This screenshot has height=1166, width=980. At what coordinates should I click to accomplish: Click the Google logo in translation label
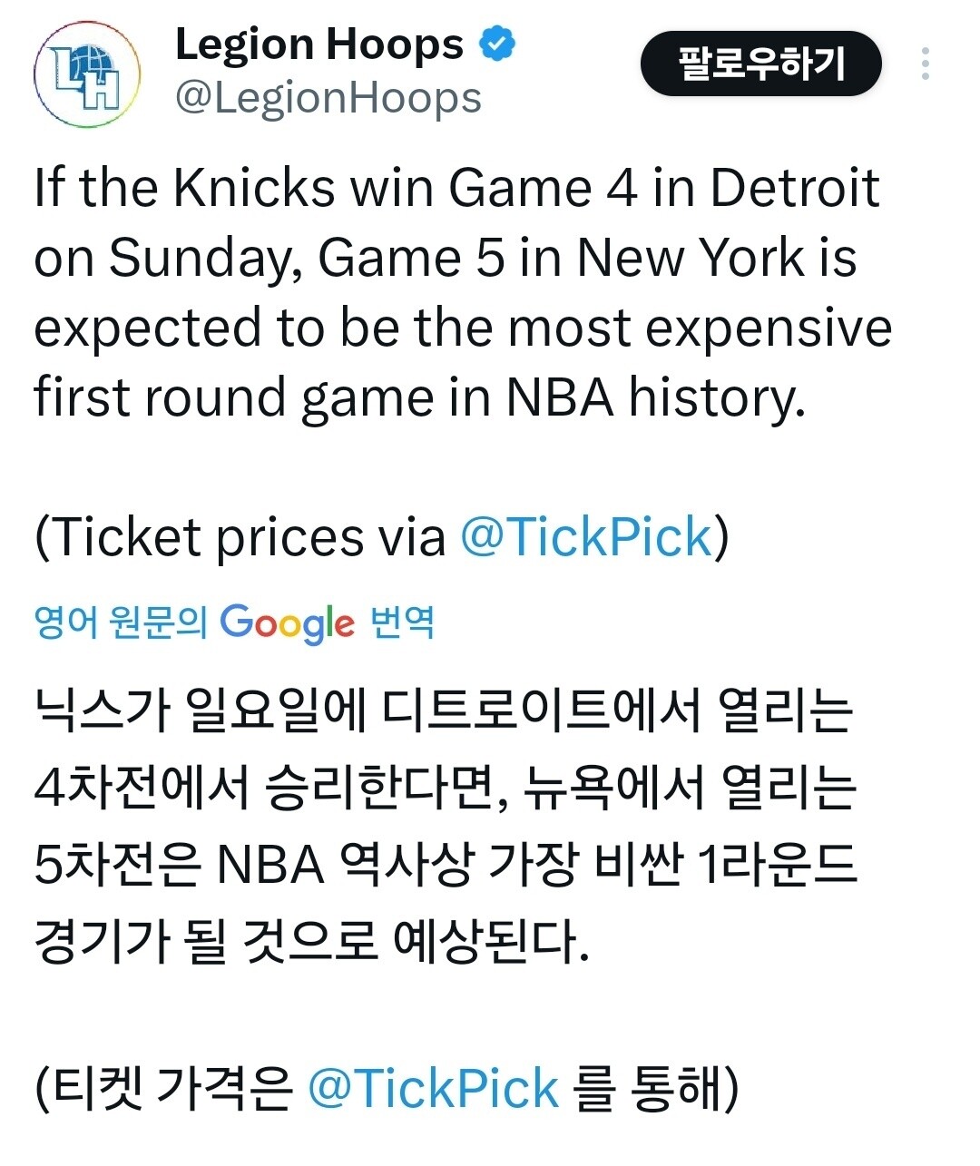287,622
